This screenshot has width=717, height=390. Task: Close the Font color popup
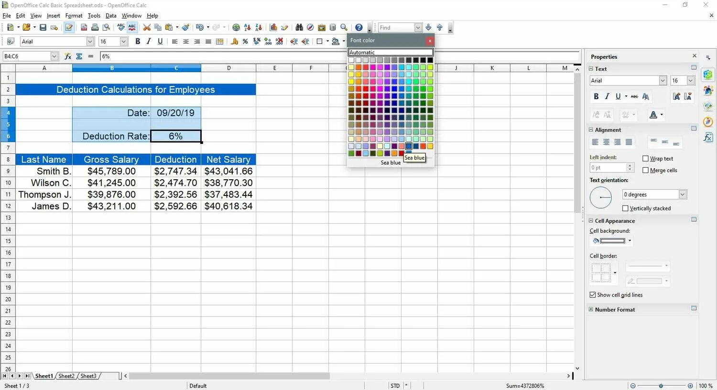(430, 41)
